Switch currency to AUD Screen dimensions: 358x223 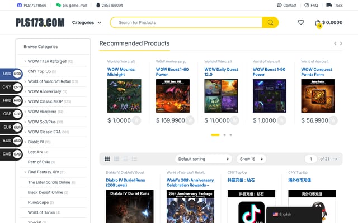(x=11, y=140)
